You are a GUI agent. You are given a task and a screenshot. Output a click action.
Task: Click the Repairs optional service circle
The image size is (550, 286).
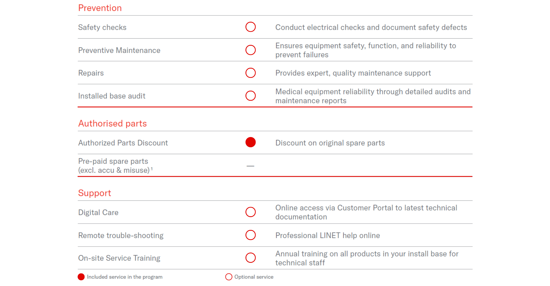[250, 73]
